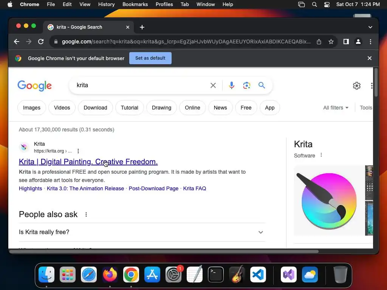The height and width of the screenshot is (290, 387).
Task: Click the magnifying glass search button
Action: [262, 85]
